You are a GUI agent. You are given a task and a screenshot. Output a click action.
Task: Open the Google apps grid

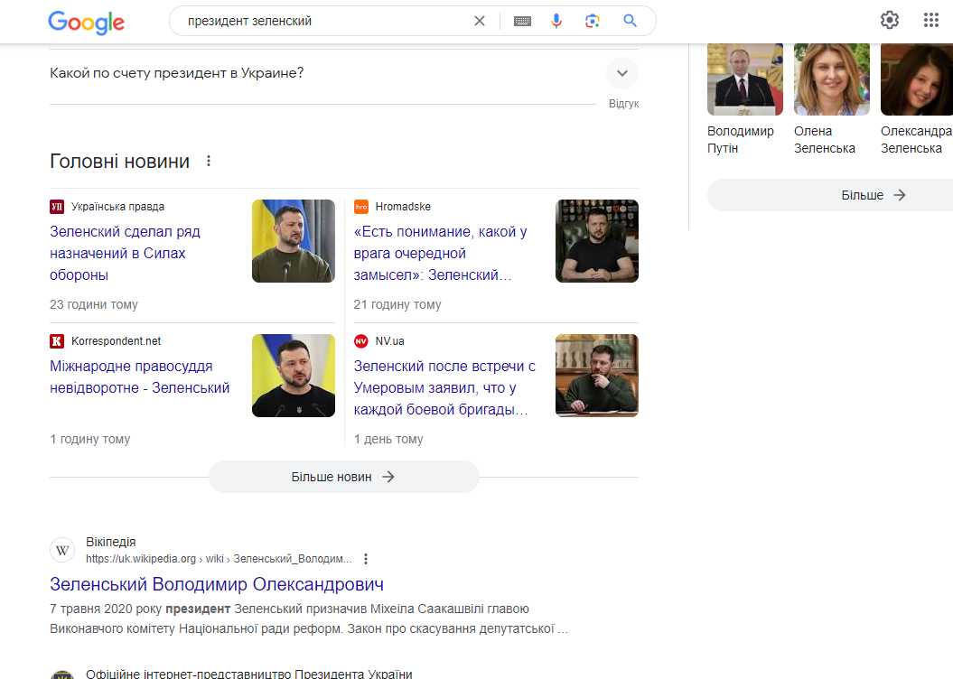click(931, 20)
